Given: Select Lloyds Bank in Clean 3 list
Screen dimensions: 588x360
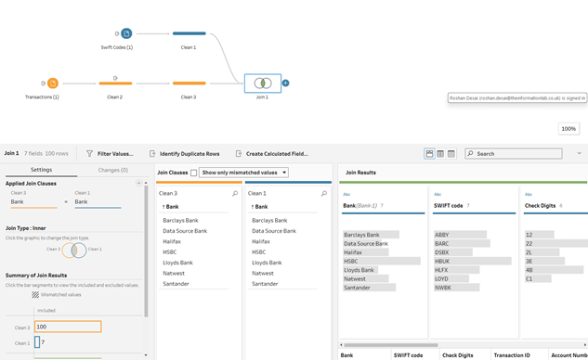Looking at the screenshot, I should tap(177, 263).
